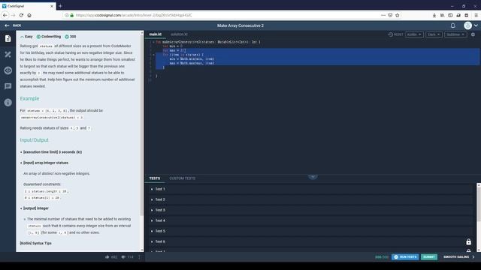The height and width of the screenshot is (270, 481).
Task: Click the Codewriting badge
Action: pos(49,37)
